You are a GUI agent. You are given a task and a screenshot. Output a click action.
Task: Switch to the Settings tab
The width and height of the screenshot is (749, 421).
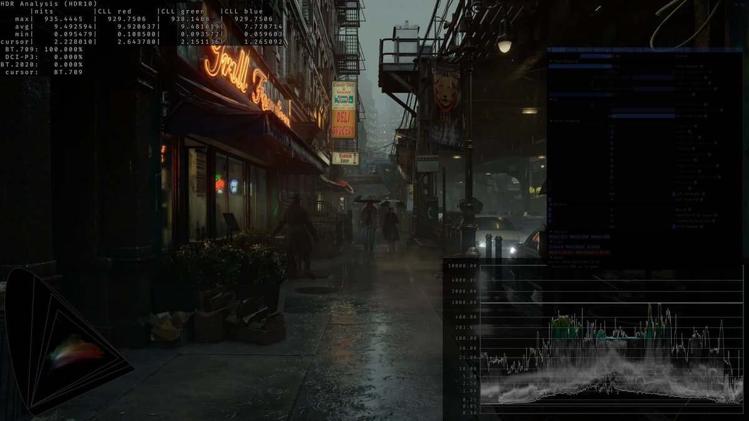click(602, 49)
